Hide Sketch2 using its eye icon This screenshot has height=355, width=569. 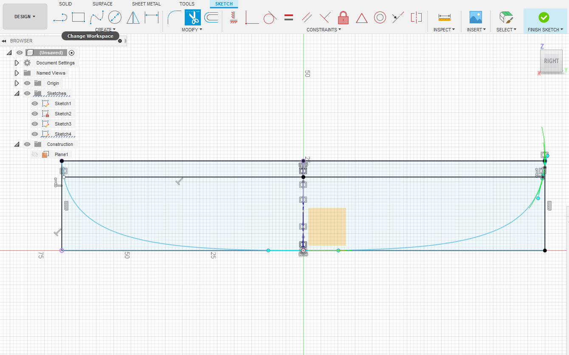coord(35,114)
